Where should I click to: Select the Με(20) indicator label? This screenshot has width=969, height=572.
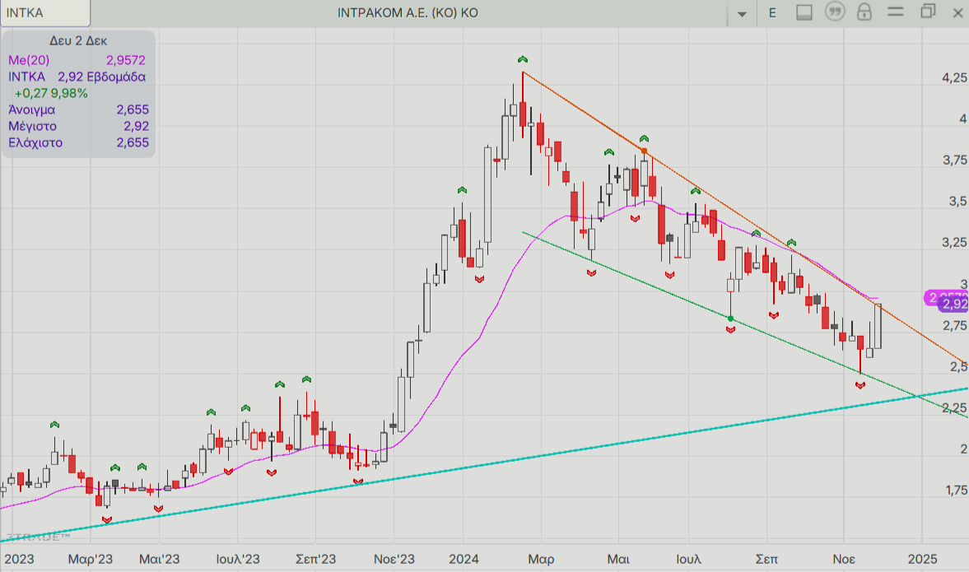(29, 60)
